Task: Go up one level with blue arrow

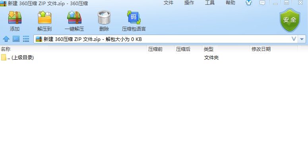Action: click(x=6, y=39)
